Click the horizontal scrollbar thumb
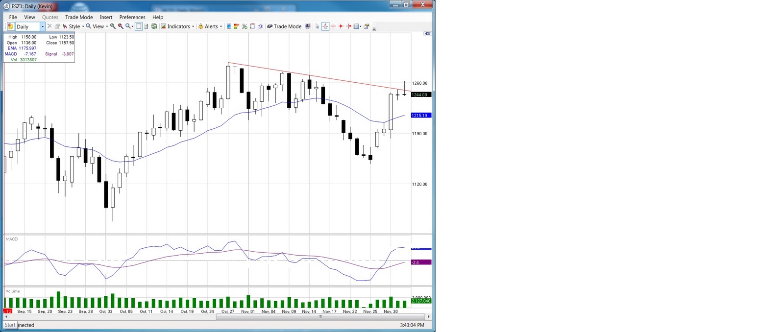Screen dimensions: 784x332 click(320, 317)
